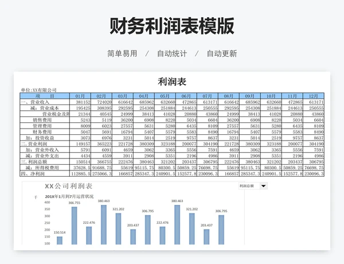Click the 自动更新 tagline text

tap(222, 53)
